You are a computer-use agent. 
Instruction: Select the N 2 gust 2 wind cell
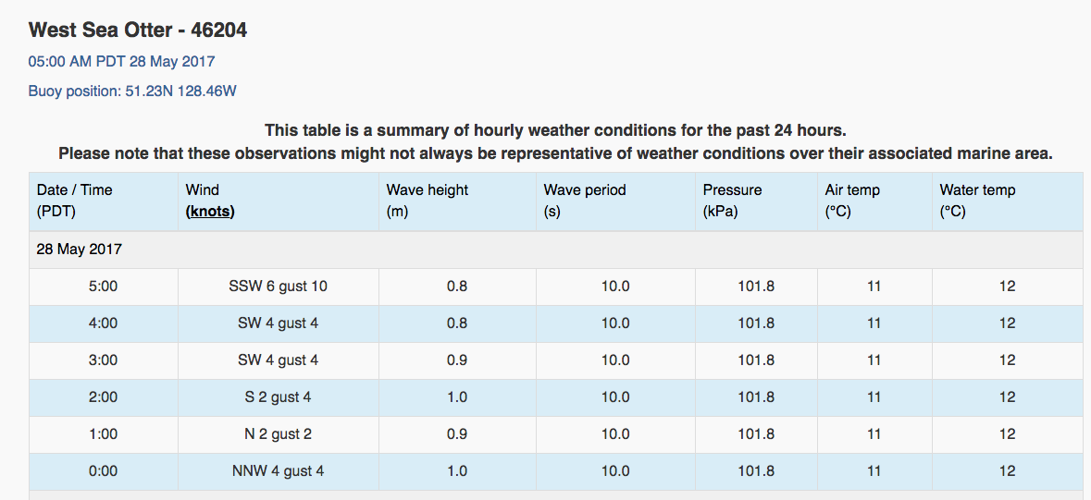click(279, 434)
